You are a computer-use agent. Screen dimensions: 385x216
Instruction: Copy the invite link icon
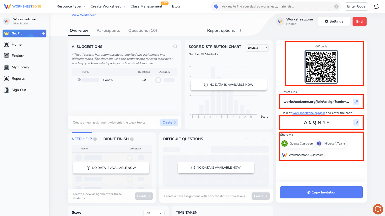click(356, 102)
